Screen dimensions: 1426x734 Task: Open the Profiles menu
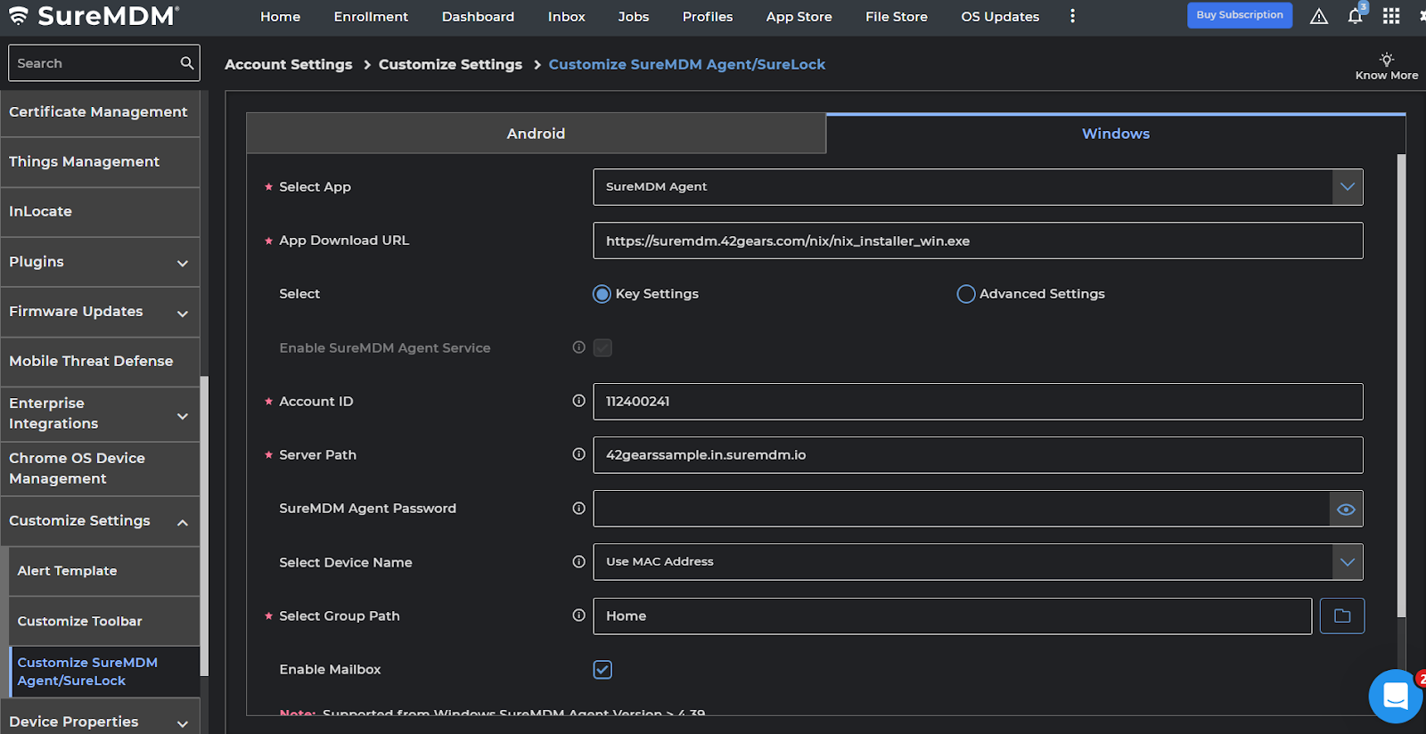tap(708, 16)
